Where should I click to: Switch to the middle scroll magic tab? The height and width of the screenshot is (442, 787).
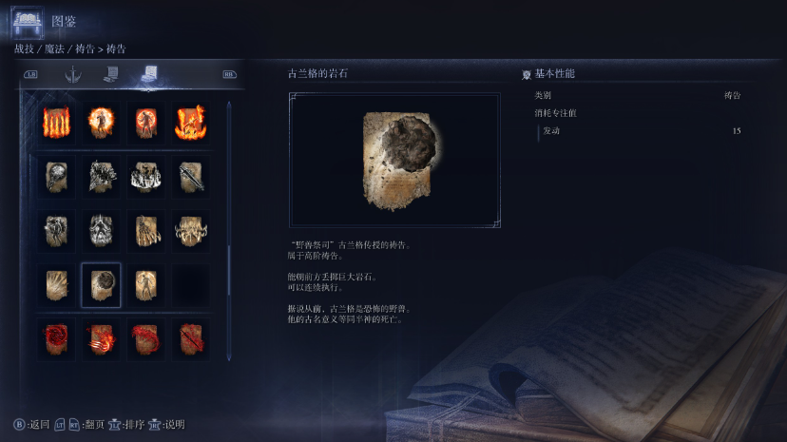coord(111,74)
